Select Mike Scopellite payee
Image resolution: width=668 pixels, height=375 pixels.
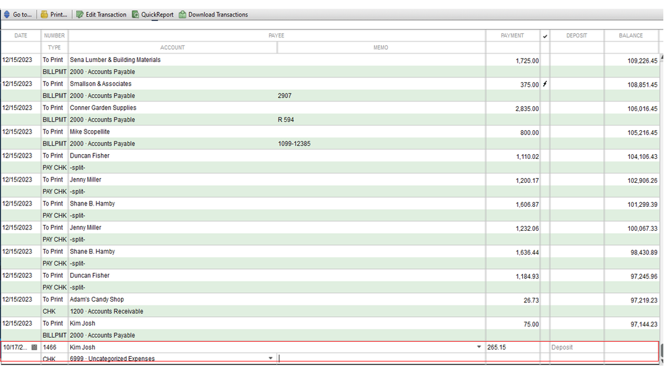pos(90,132)
